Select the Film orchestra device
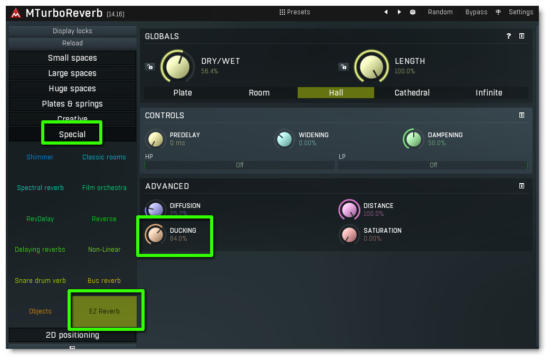The height and width of the screenshot is (361, 551). (x=104, y=188)
